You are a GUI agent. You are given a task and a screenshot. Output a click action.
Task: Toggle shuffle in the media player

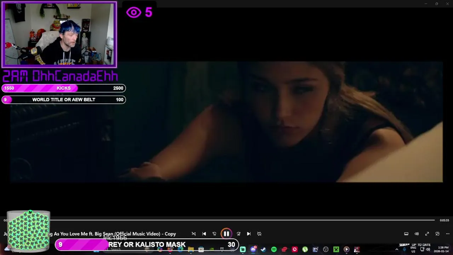(194, 234)
